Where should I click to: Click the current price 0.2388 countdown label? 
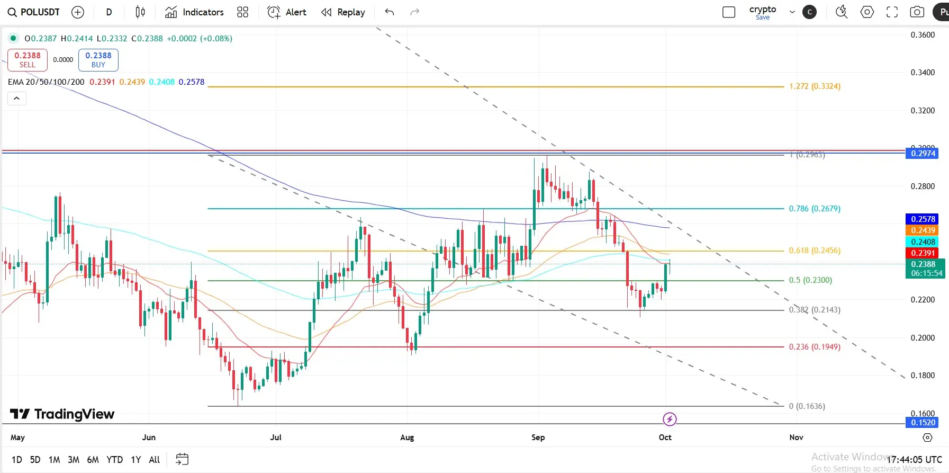point(925,269)
